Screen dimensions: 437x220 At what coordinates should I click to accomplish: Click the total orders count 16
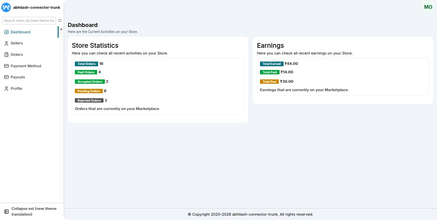pos(101,64)
